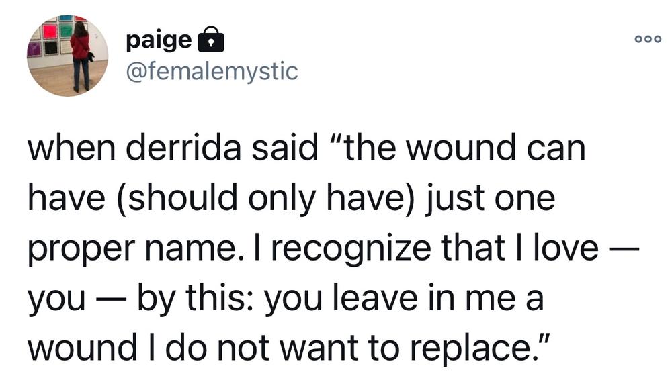This screenshot has height=378, width=672.
Task: Open paige's round profile picture
Action: click(x=67, y=56)
